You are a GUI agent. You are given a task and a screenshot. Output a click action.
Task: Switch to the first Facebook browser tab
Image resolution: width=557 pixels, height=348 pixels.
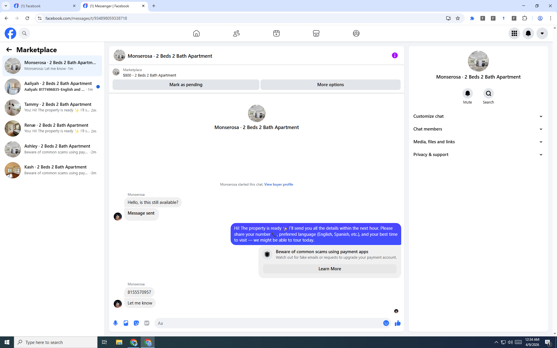point(44,6)
